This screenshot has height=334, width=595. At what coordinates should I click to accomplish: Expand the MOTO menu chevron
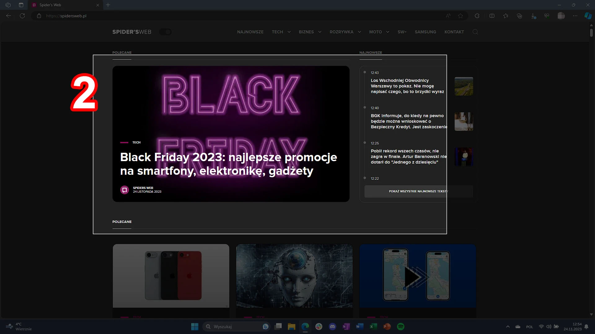[x=388, y=32]
